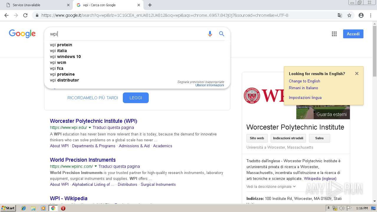Click the red Opera icon in taskbar
This screenshot has width=377, height=212.
click(63, 208)
